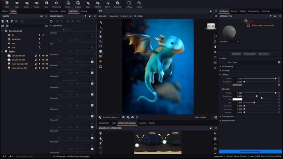This screenshot has width=283, height=159.
Task: Expand the Coating section
Action: (x=220, y=71)
